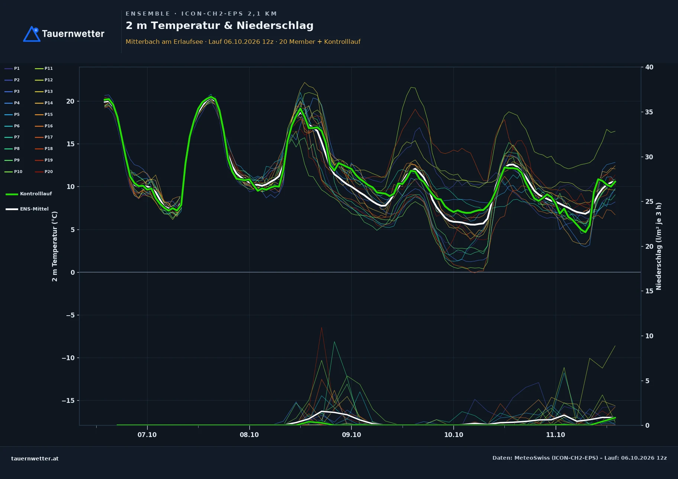Click the white ENS-Mittel legend entry
The width and height of the screenshot is (678, 479).
[27, 209]
